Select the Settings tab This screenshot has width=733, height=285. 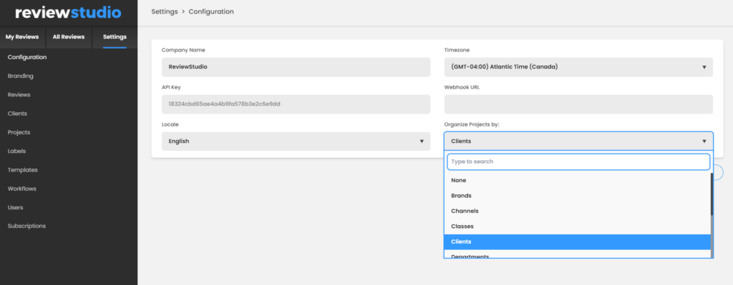115,37
